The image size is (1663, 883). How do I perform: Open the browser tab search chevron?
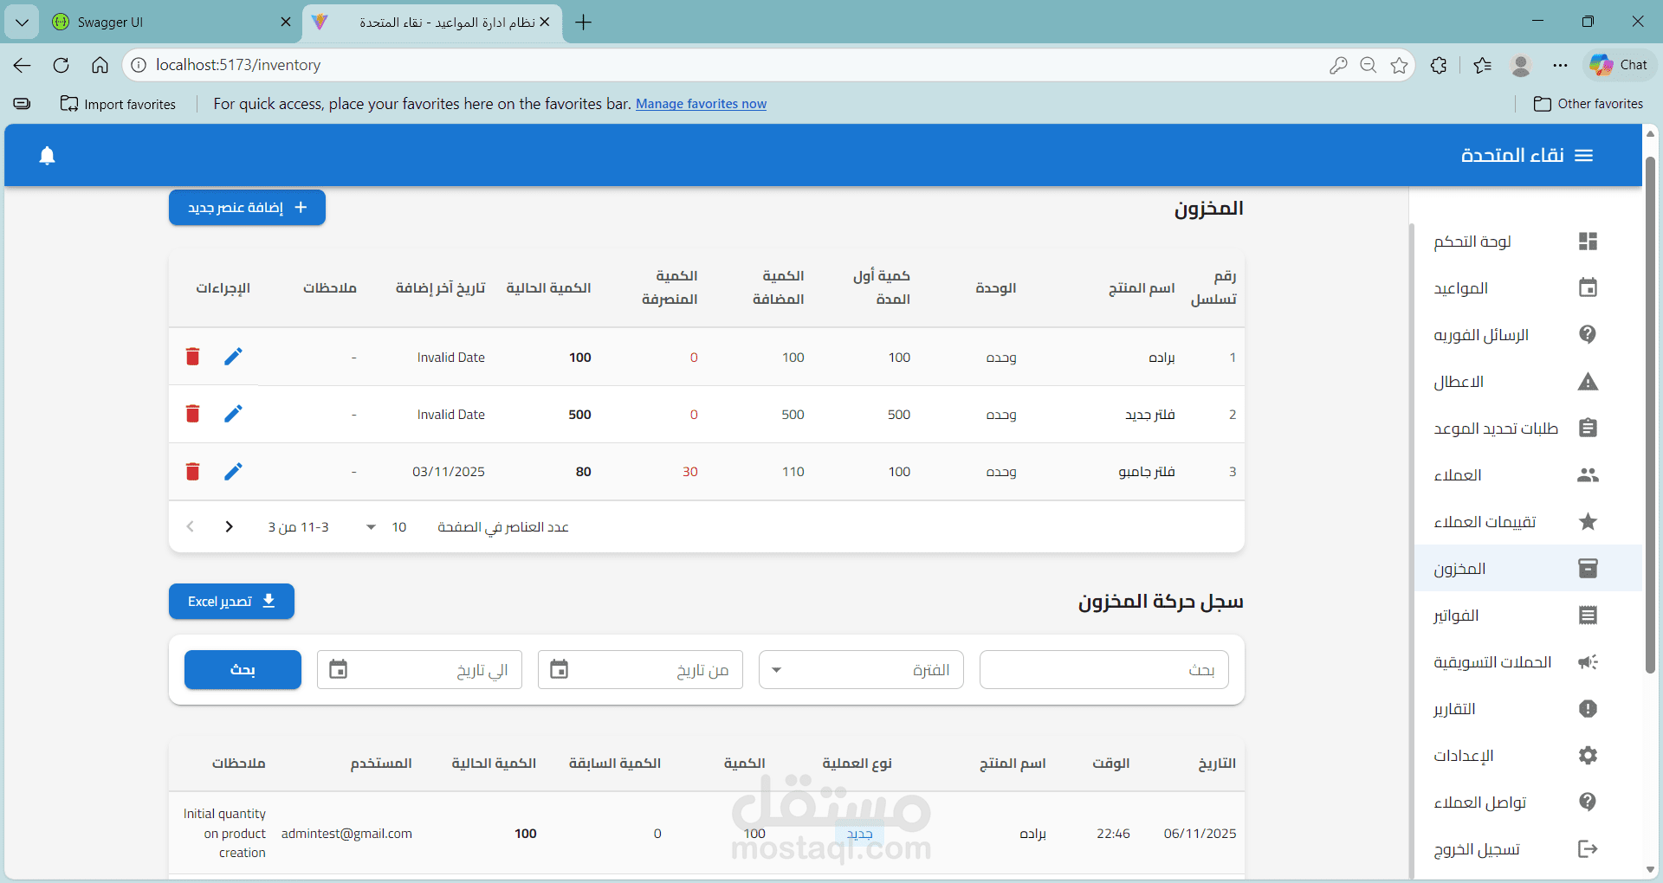(22, 22)
